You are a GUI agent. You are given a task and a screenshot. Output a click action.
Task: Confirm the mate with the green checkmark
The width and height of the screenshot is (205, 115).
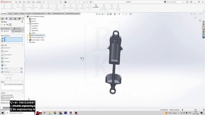coord(2,25)
